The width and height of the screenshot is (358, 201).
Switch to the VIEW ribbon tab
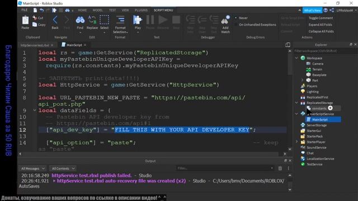[x=125, y=10]
